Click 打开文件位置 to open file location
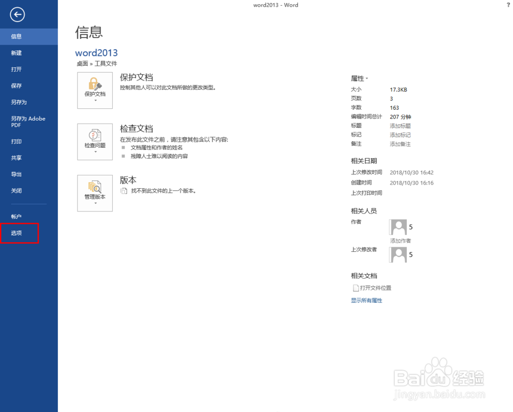The width and height of the screenshot is (513, 412). click(x=376, y=288)
